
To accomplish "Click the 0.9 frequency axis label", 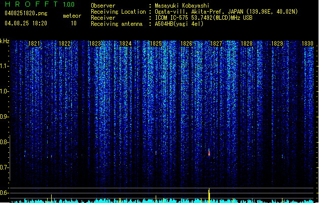I will [4, 117].
